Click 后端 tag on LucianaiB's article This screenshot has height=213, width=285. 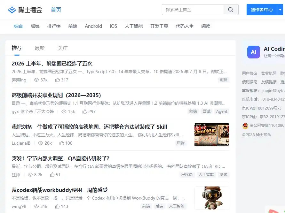(180, 143)
